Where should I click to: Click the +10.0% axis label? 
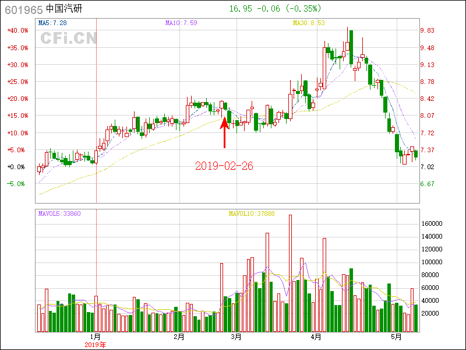point(18,133)
